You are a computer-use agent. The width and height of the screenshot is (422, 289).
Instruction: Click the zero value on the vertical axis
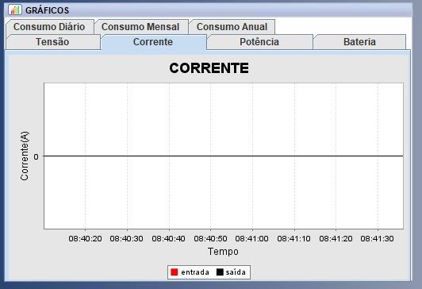pos(36,156)
